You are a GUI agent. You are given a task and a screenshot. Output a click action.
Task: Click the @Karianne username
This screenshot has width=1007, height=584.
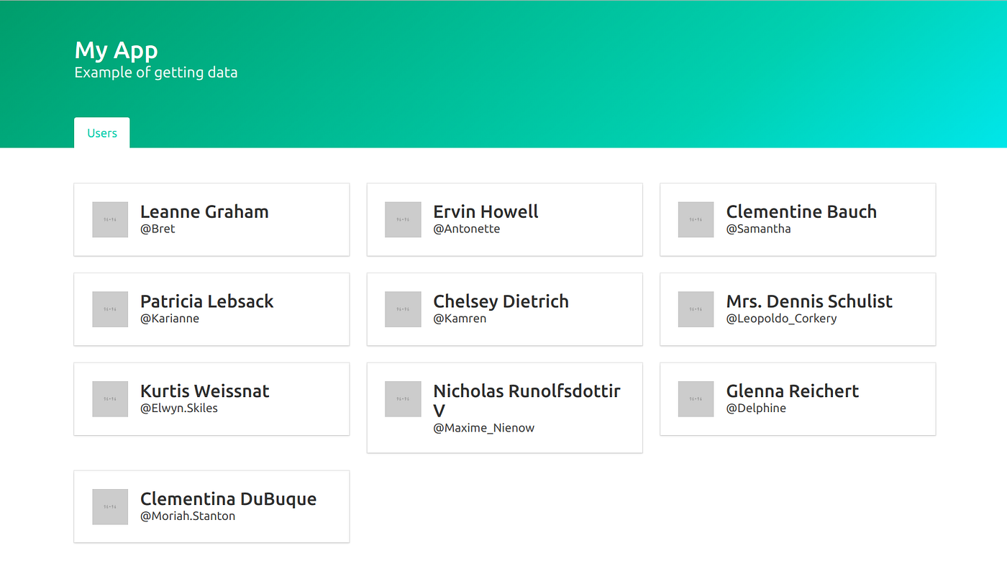pos(170,319)
